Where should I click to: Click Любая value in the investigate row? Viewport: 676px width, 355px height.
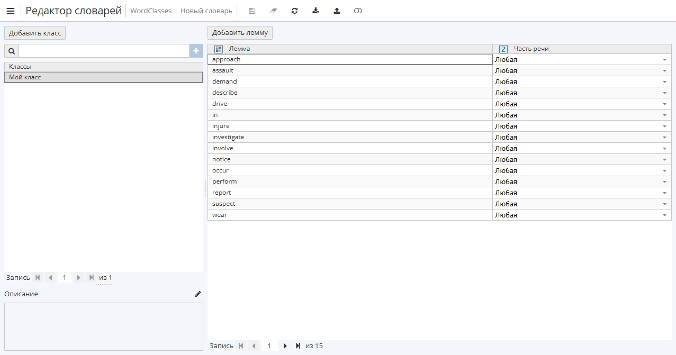(506, 138)
